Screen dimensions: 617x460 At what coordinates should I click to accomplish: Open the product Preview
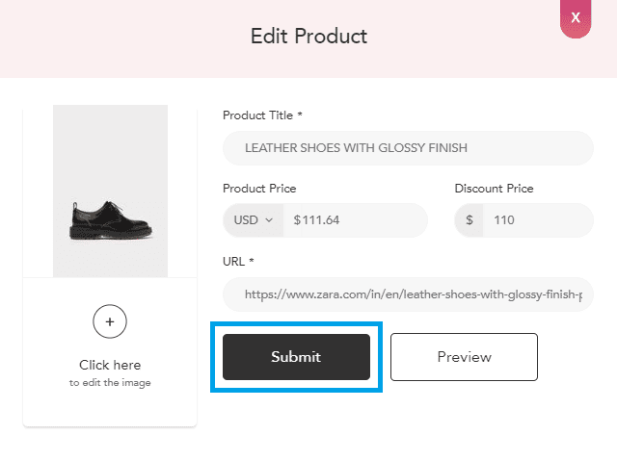[464, 357]
